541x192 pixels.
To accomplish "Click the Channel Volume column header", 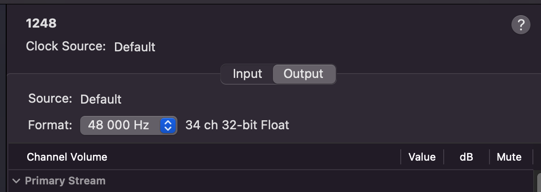I will (67, 157).
